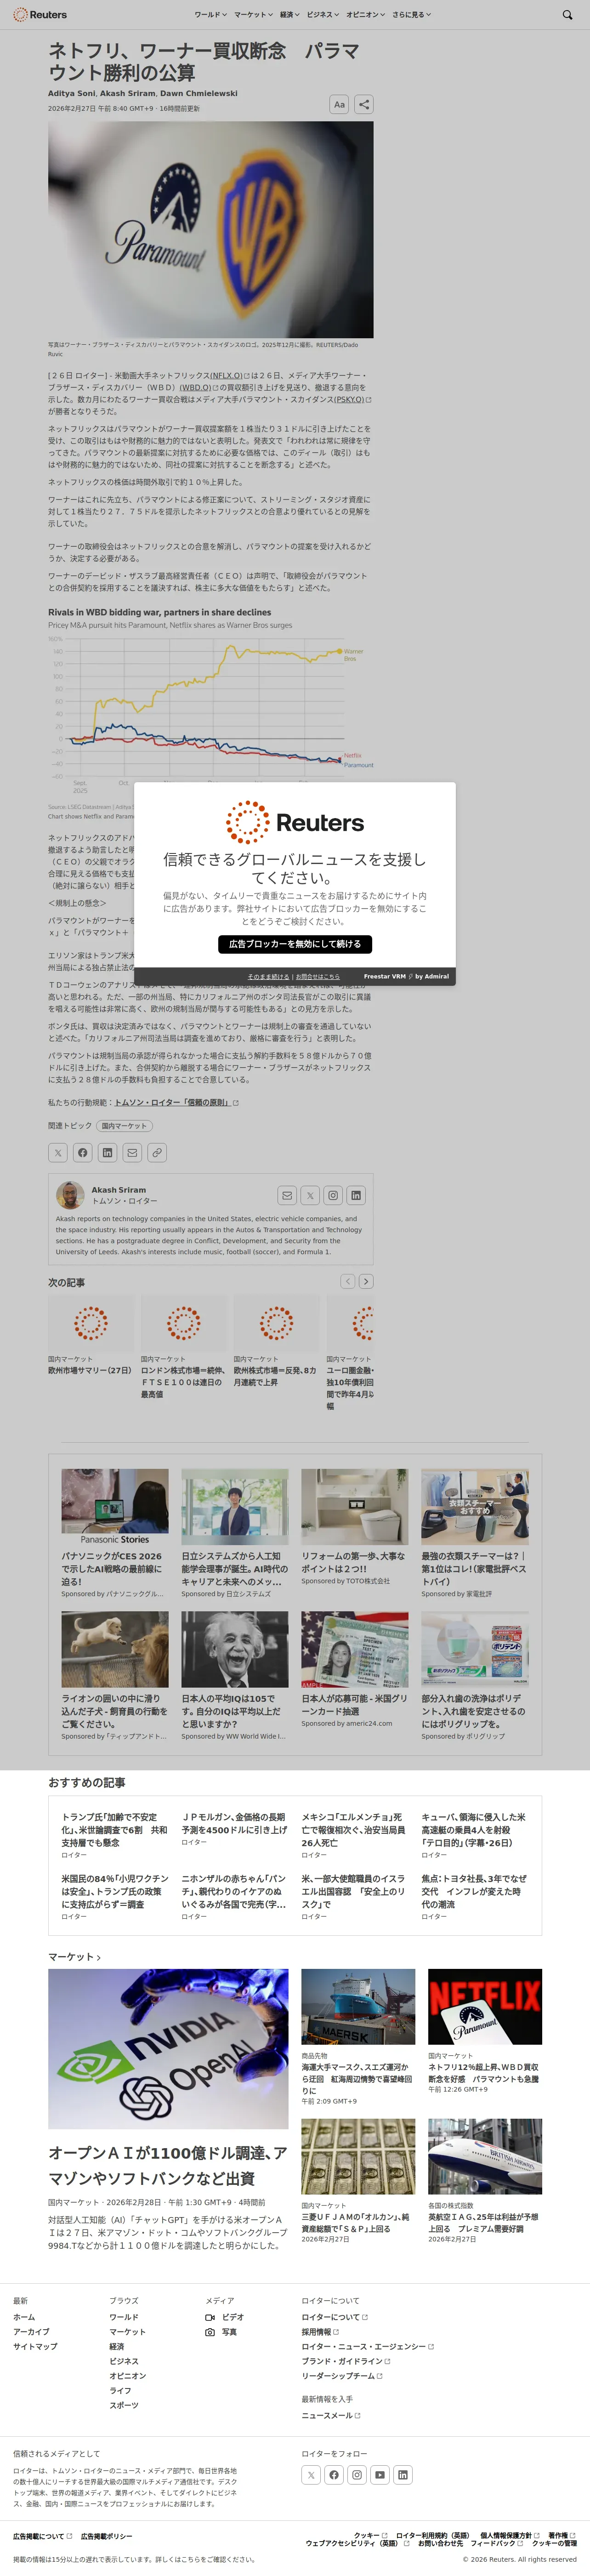The image size is (590, 2576).
Task: Open the Einstein IQ sponsored thumbnail
Action: tap(235, 1650)
